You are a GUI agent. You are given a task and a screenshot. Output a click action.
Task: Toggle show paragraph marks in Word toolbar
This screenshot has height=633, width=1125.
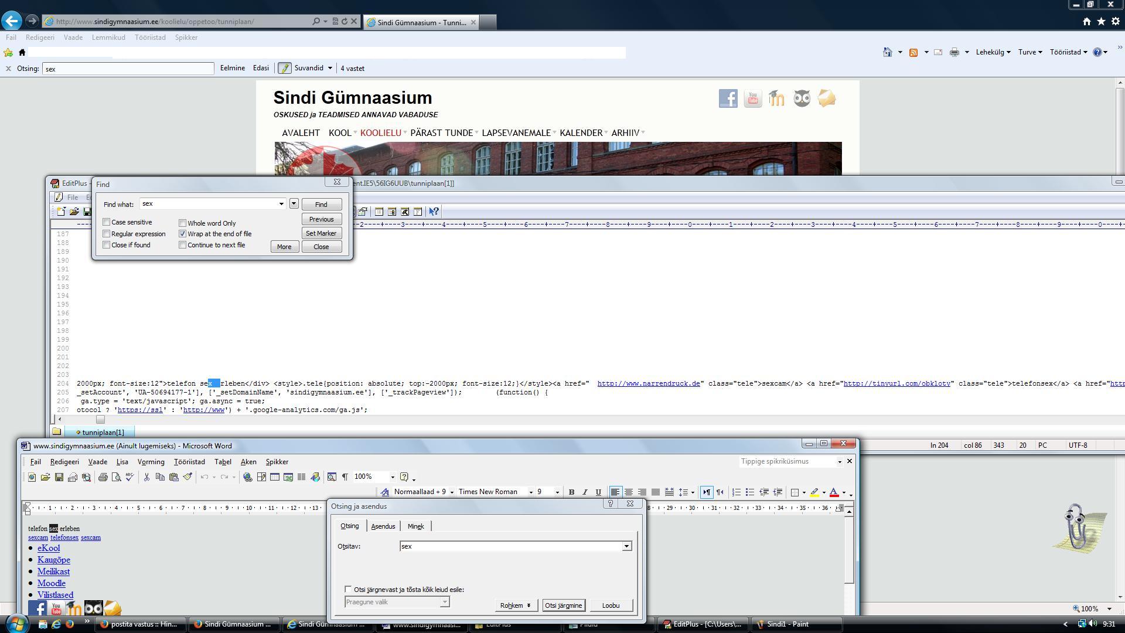pyautogui.click(x=345, y=477)
